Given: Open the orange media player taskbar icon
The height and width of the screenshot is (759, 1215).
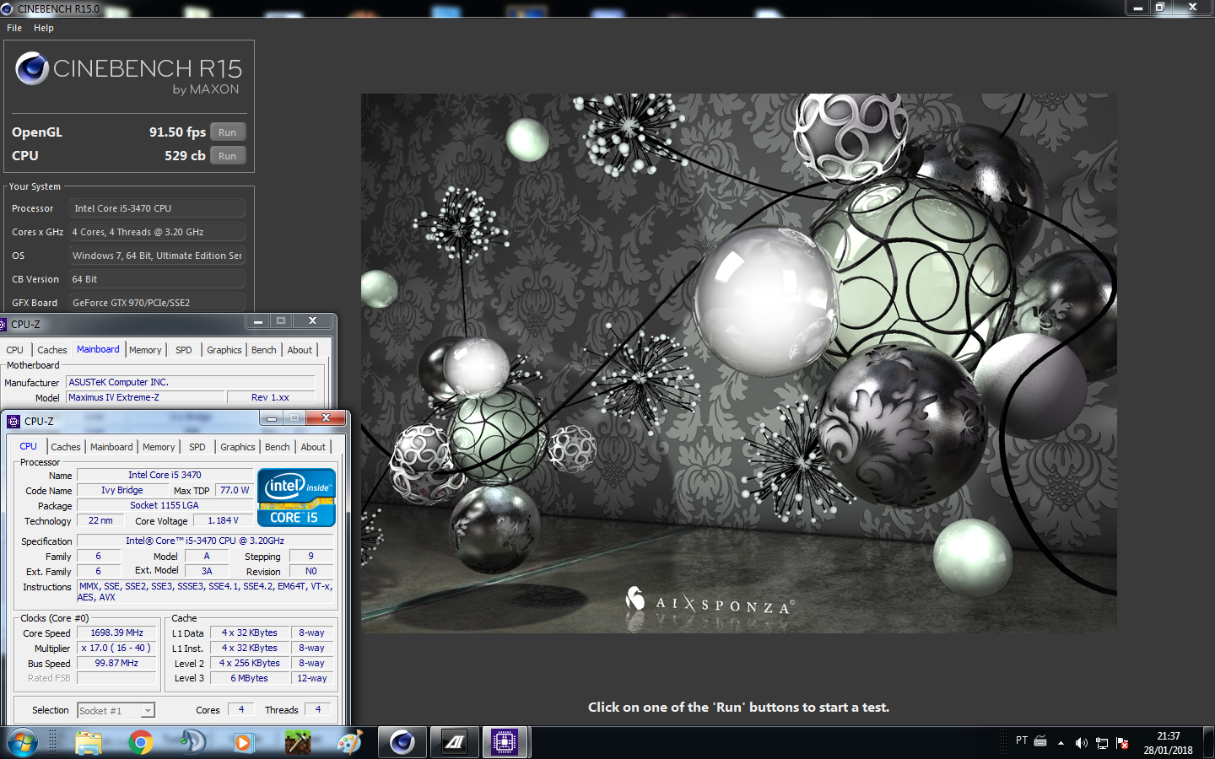Looking at the screenshot, I should 244,743.
